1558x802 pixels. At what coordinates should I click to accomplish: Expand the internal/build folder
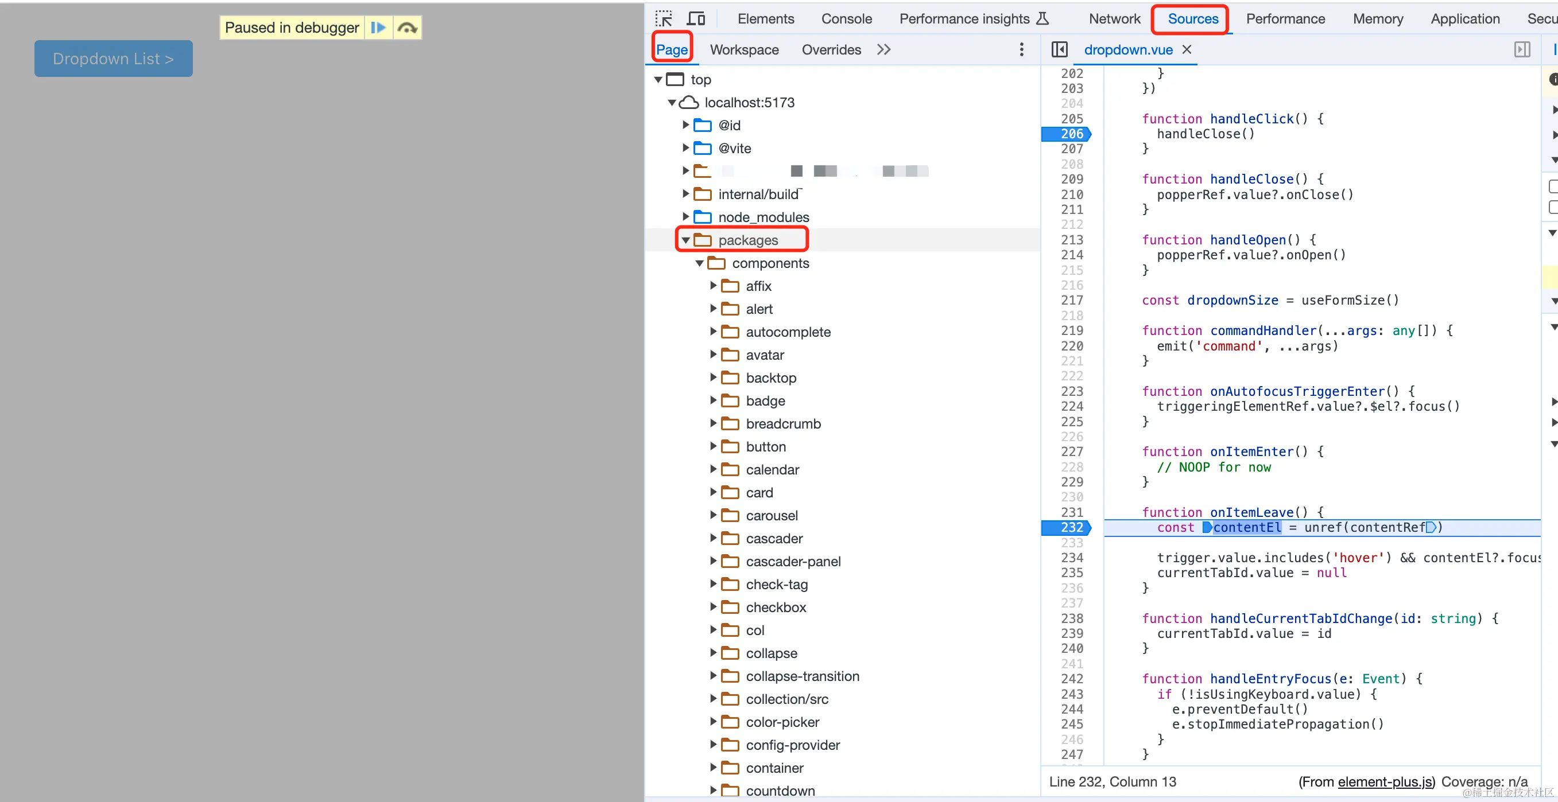[686, 194]
